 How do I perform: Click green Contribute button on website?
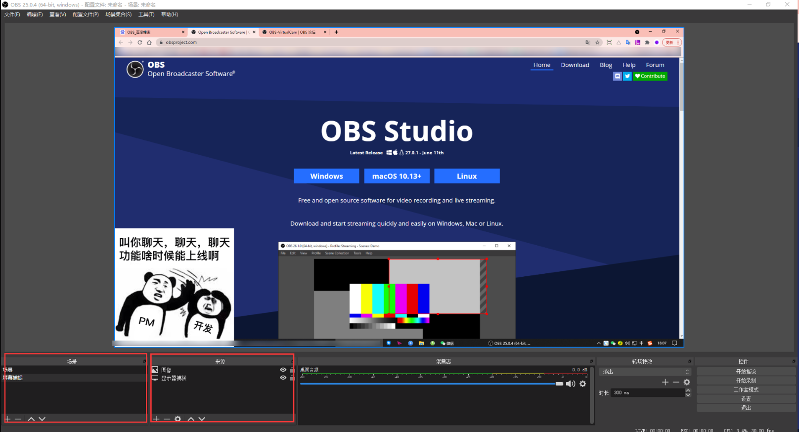(x=650, y=76)
